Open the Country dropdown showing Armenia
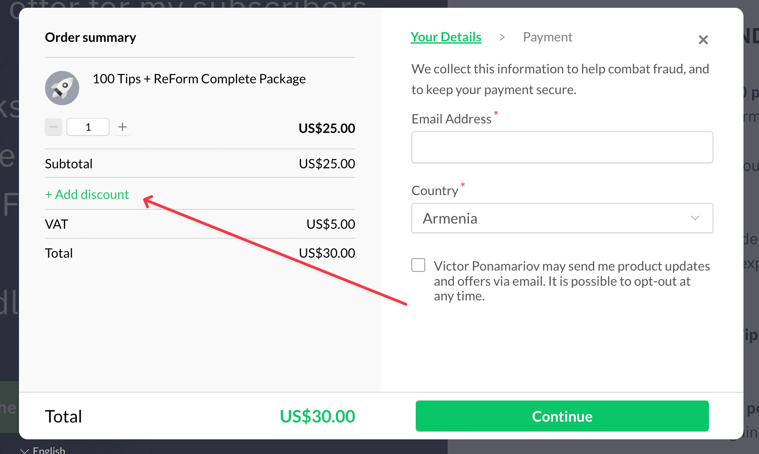The height and width of the screenshot is (454, 759). pyautogui.click(x=562, y=218)
